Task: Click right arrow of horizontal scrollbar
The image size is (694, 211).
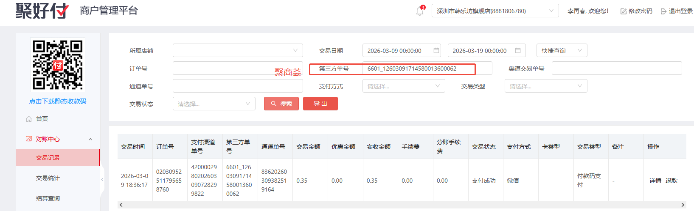Action: (x=683, y=205)
